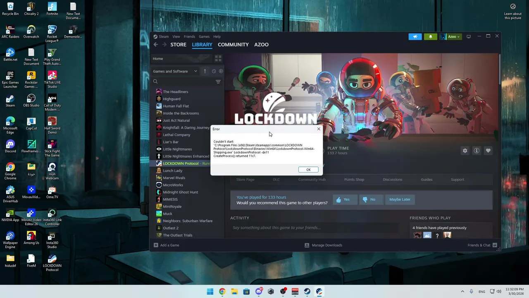Open the LIBRARY tab
The width and height of the screenshot is (529, 298).
202,45
